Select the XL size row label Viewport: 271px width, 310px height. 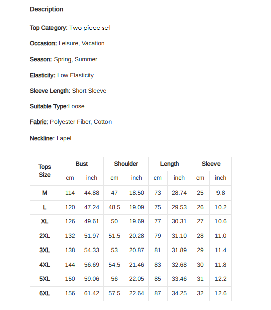[45, 221]
